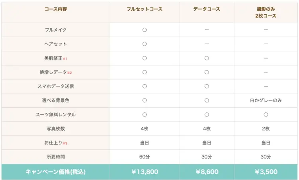Click the ¥8,600 campaign price
Screen dimensions: 299x180
click(207, 172)
